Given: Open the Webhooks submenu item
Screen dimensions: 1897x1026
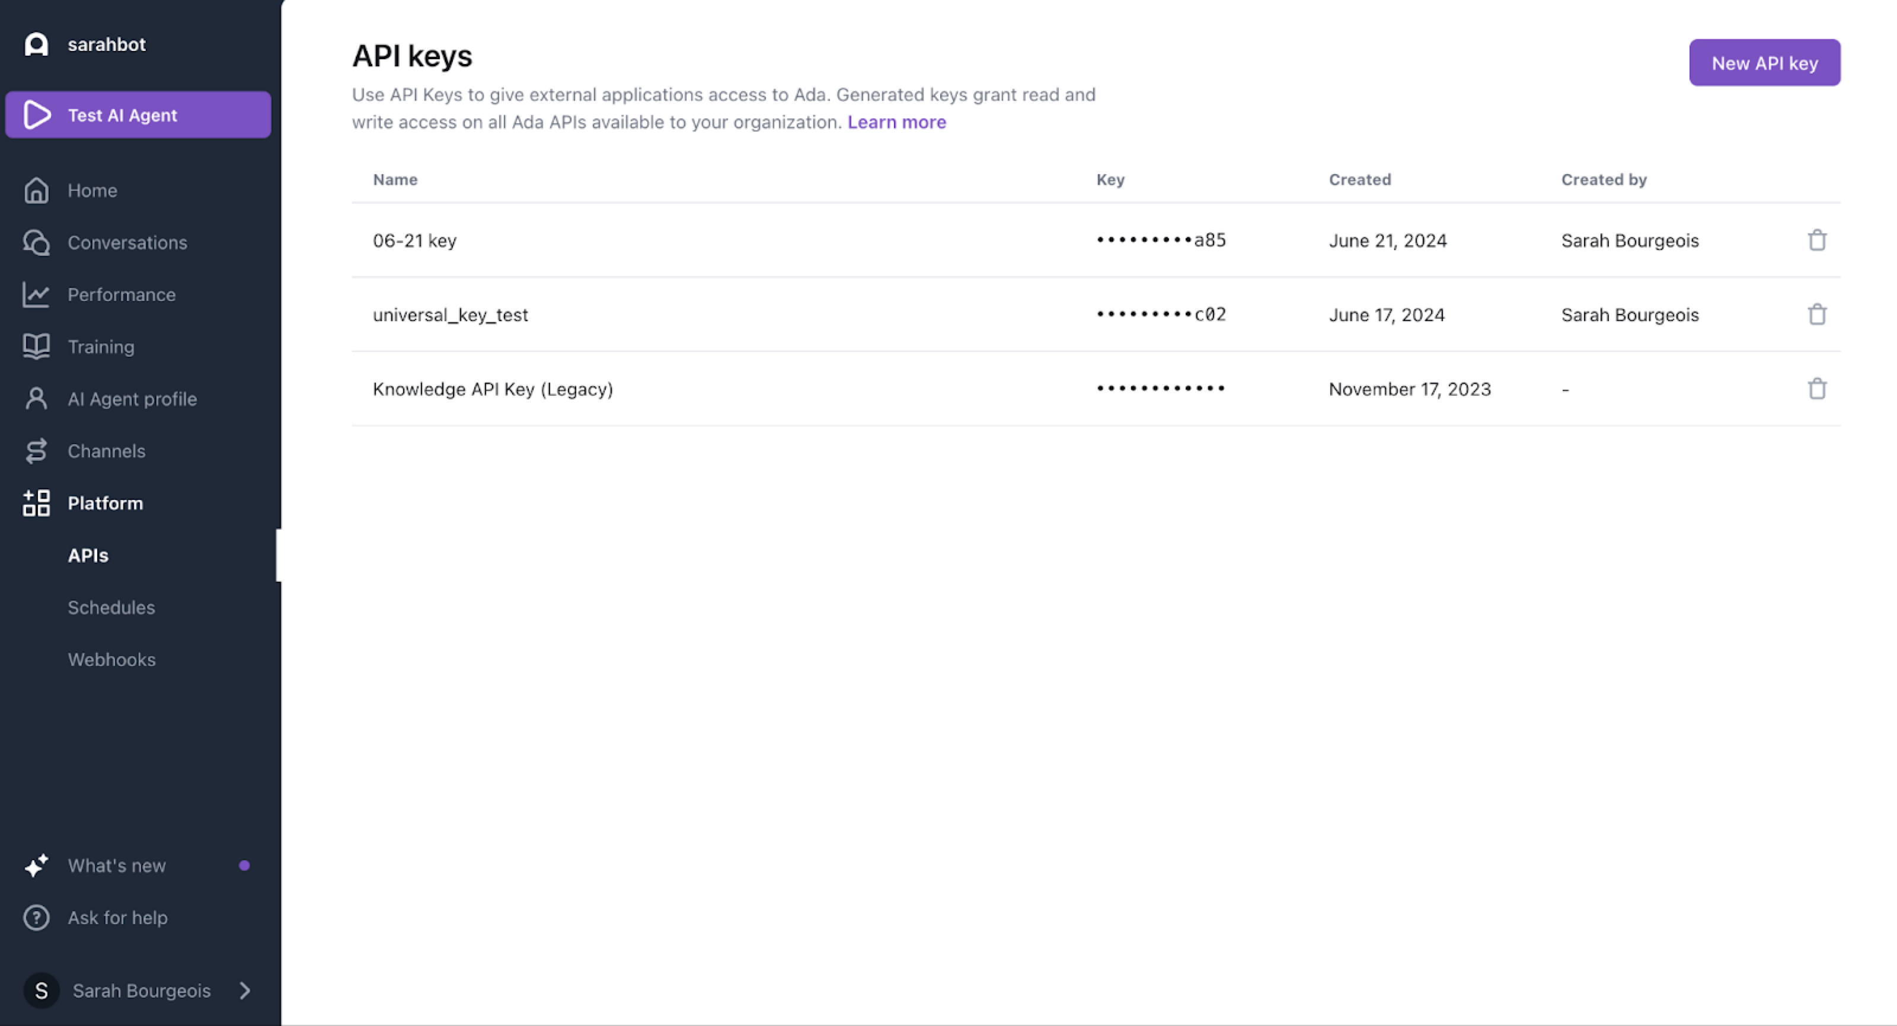Looking at the screenshot, I should tap(111, 660).
